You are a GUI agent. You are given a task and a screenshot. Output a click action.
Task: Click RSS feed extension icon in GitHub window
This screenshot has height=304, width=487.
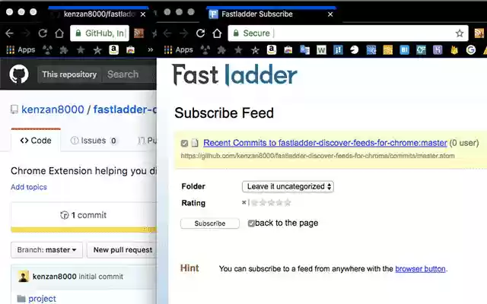pyautogui.click(x=138, y=33)
